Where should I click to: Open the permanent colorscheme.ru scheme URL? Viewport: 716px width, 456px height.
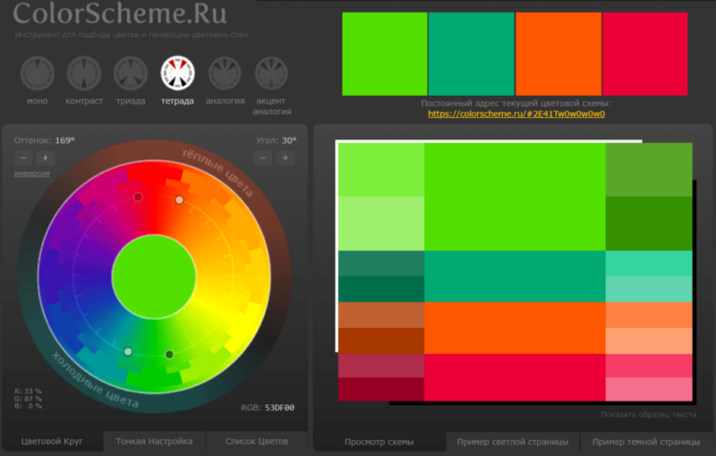[516, 114]
